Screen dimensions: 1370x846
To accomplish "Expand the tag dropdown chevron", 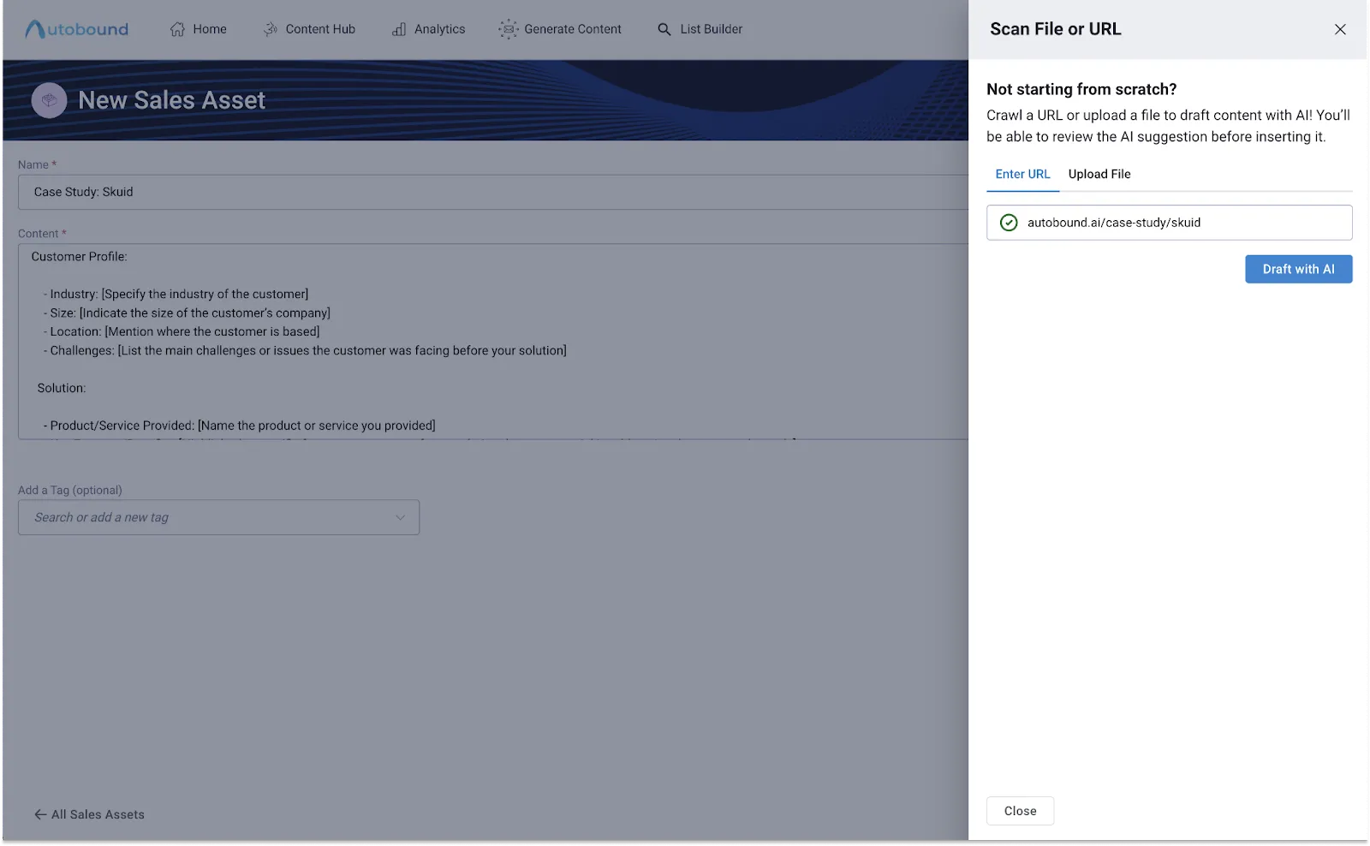I will (400, 517).
